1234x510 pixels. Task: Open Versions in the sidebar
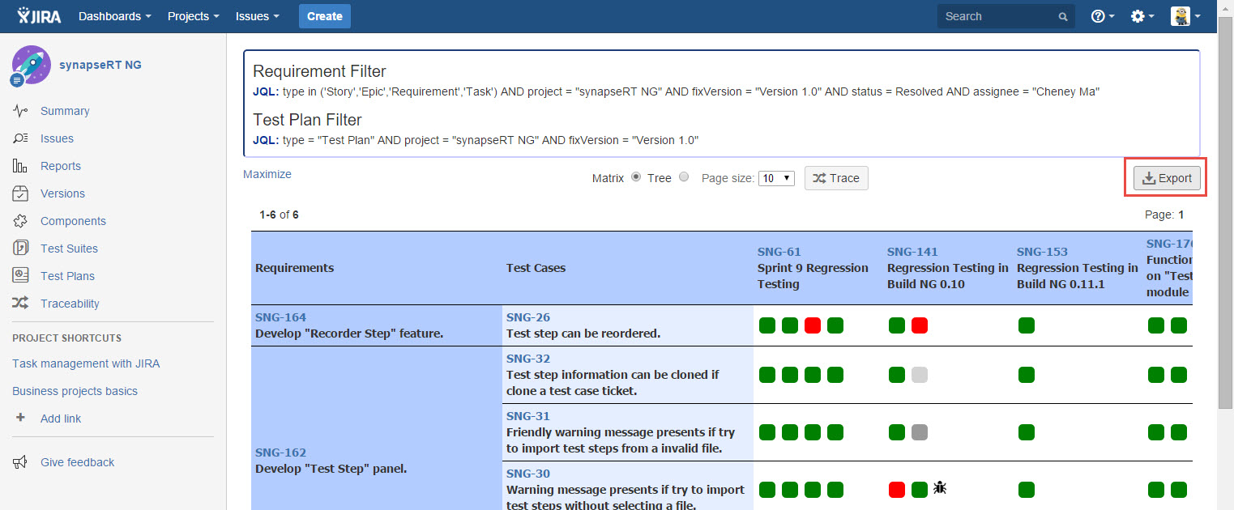pyautogui.click(x=62, y=193)
